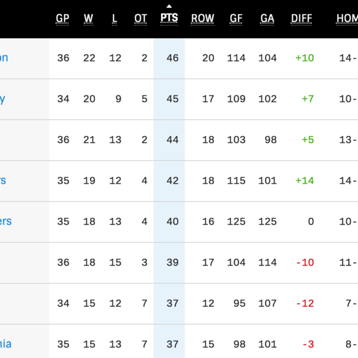Click the L (losses) column header
The width and height of the screenshot is (358, 358).
click(115, 18)
